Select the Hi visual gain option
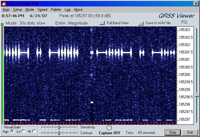Image resolution: width=200 pixels, height=137 pixels. [34, 131]
